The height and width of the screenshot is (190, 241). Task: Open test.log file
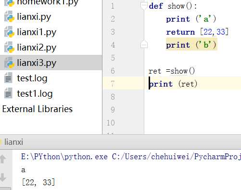tap(32, 78)
